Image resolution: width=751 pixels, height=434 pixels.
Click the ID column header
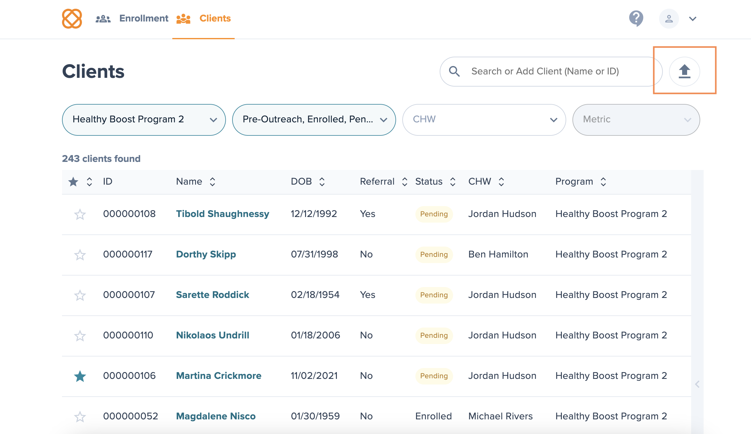click(108, 182)
